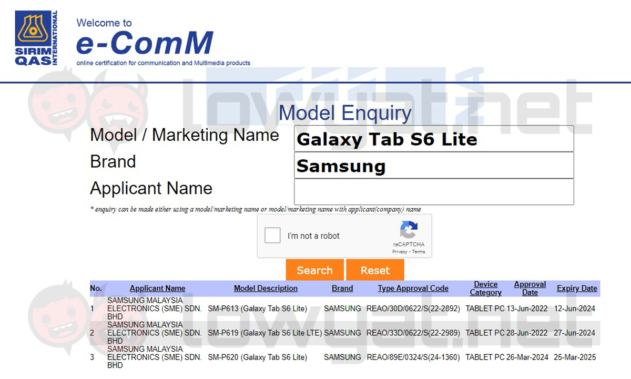Click the expiry date 25-Mar-2025
This screenshot has height=379, width=631.
pos(575,357)
